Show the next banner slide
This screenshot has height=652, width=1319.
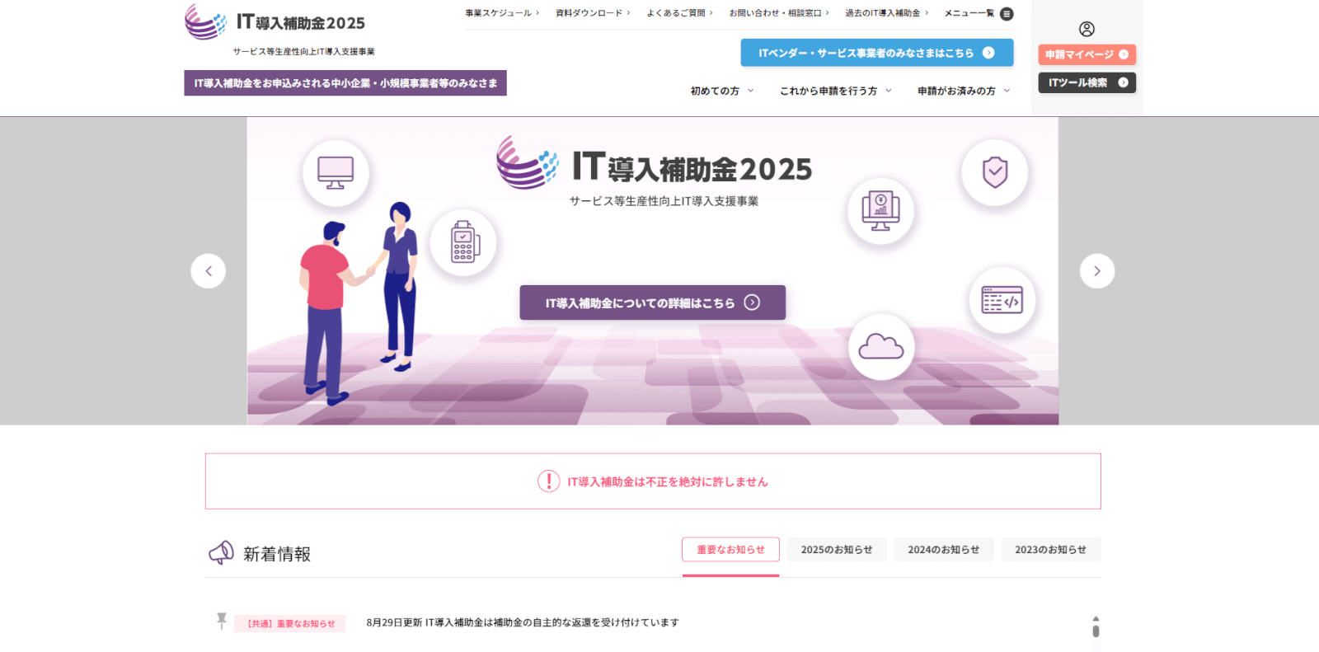pos(1097,271)
